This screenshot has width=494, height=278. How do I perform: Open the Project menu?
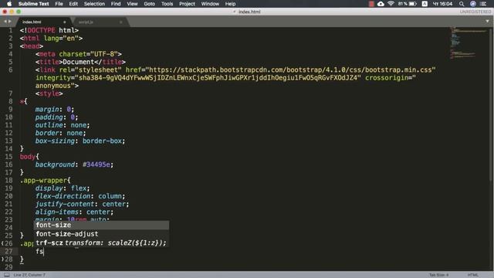187,4
